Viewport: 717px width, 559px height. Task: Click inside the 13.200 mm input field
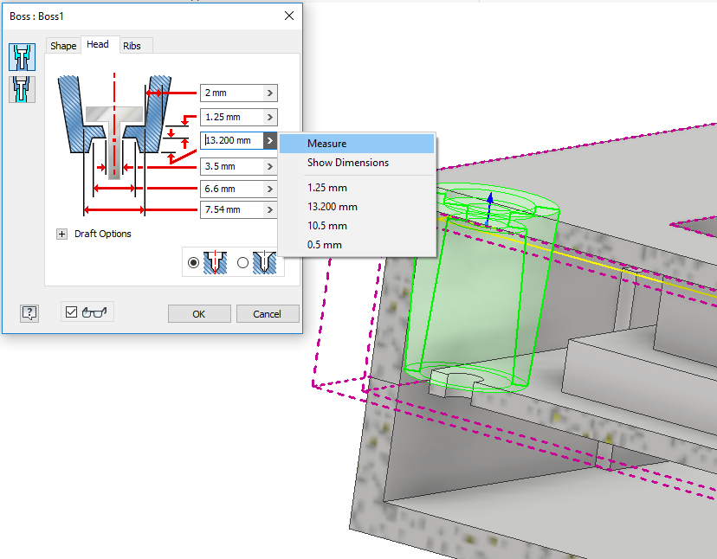pos(232,139)
